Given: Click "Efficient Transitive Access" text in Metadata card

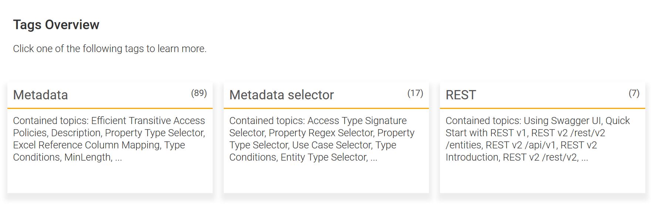Looking at the screenshot, I should coord(148,121).
